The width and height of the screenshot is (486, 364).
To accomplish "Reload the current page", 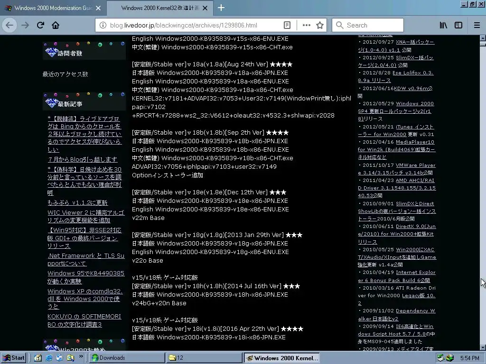I will point(40,25).
